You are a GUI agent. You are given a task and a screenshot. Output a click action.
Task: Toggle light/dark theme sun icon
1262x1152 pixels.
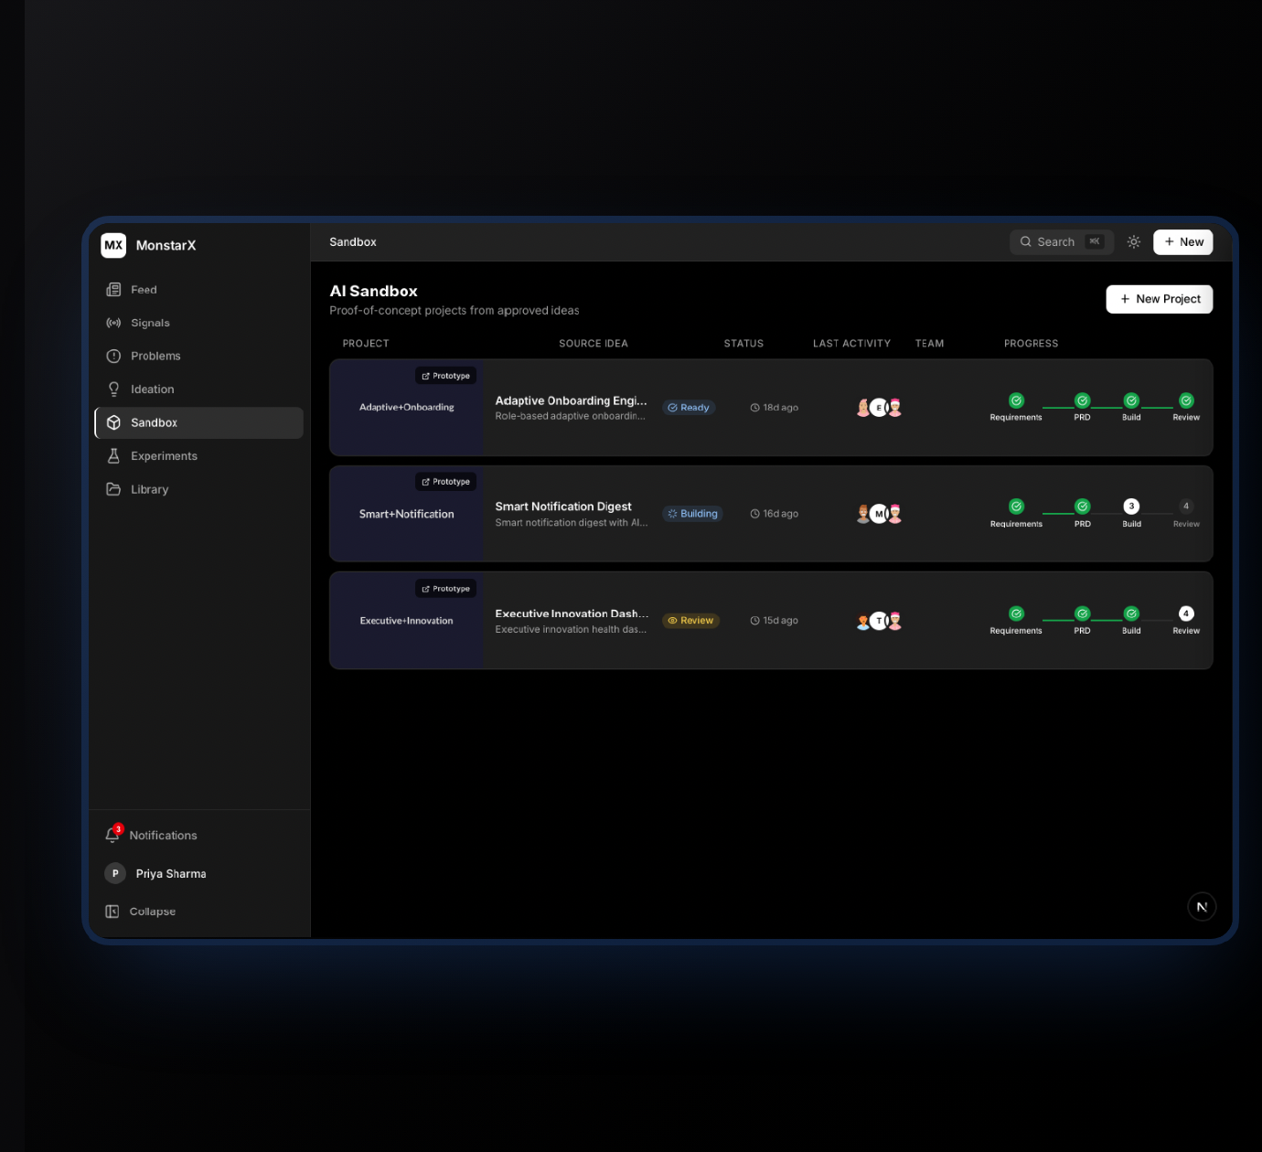(x=1134, y=242)
